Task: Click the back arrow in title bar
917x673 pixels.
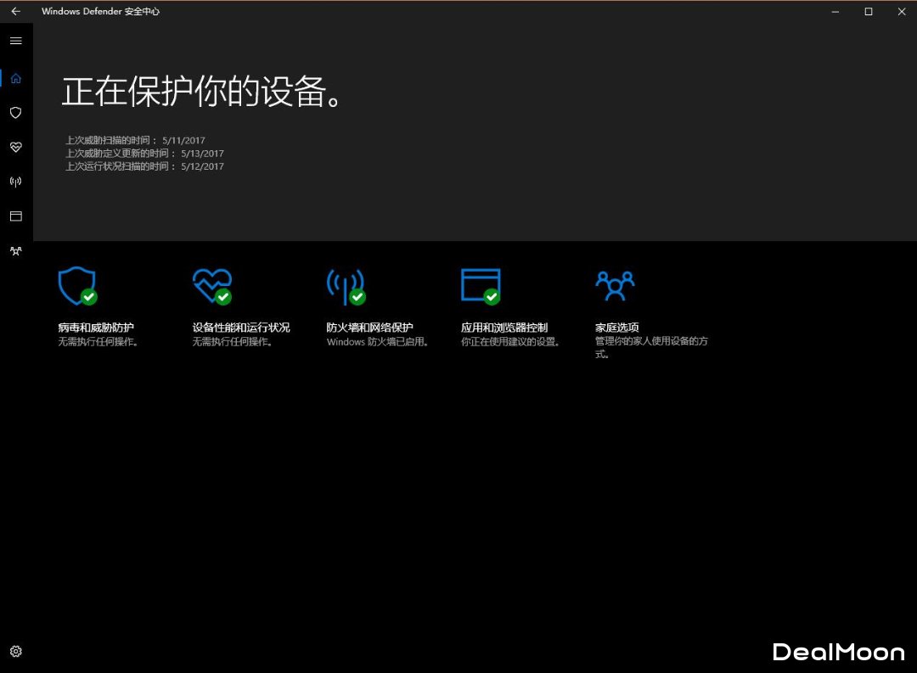Action: 15,12
